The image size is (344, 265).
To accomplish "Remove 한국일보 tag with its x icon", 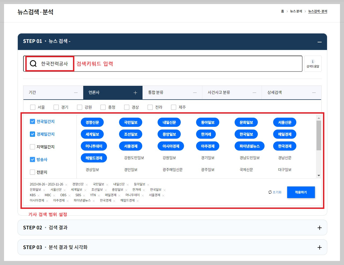I will [x=165, y=190].
